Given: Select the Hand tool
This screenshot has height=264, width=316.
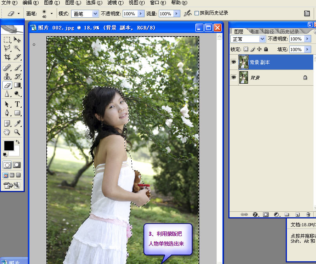Looking at the screenshot, I should tap(7, 132).
